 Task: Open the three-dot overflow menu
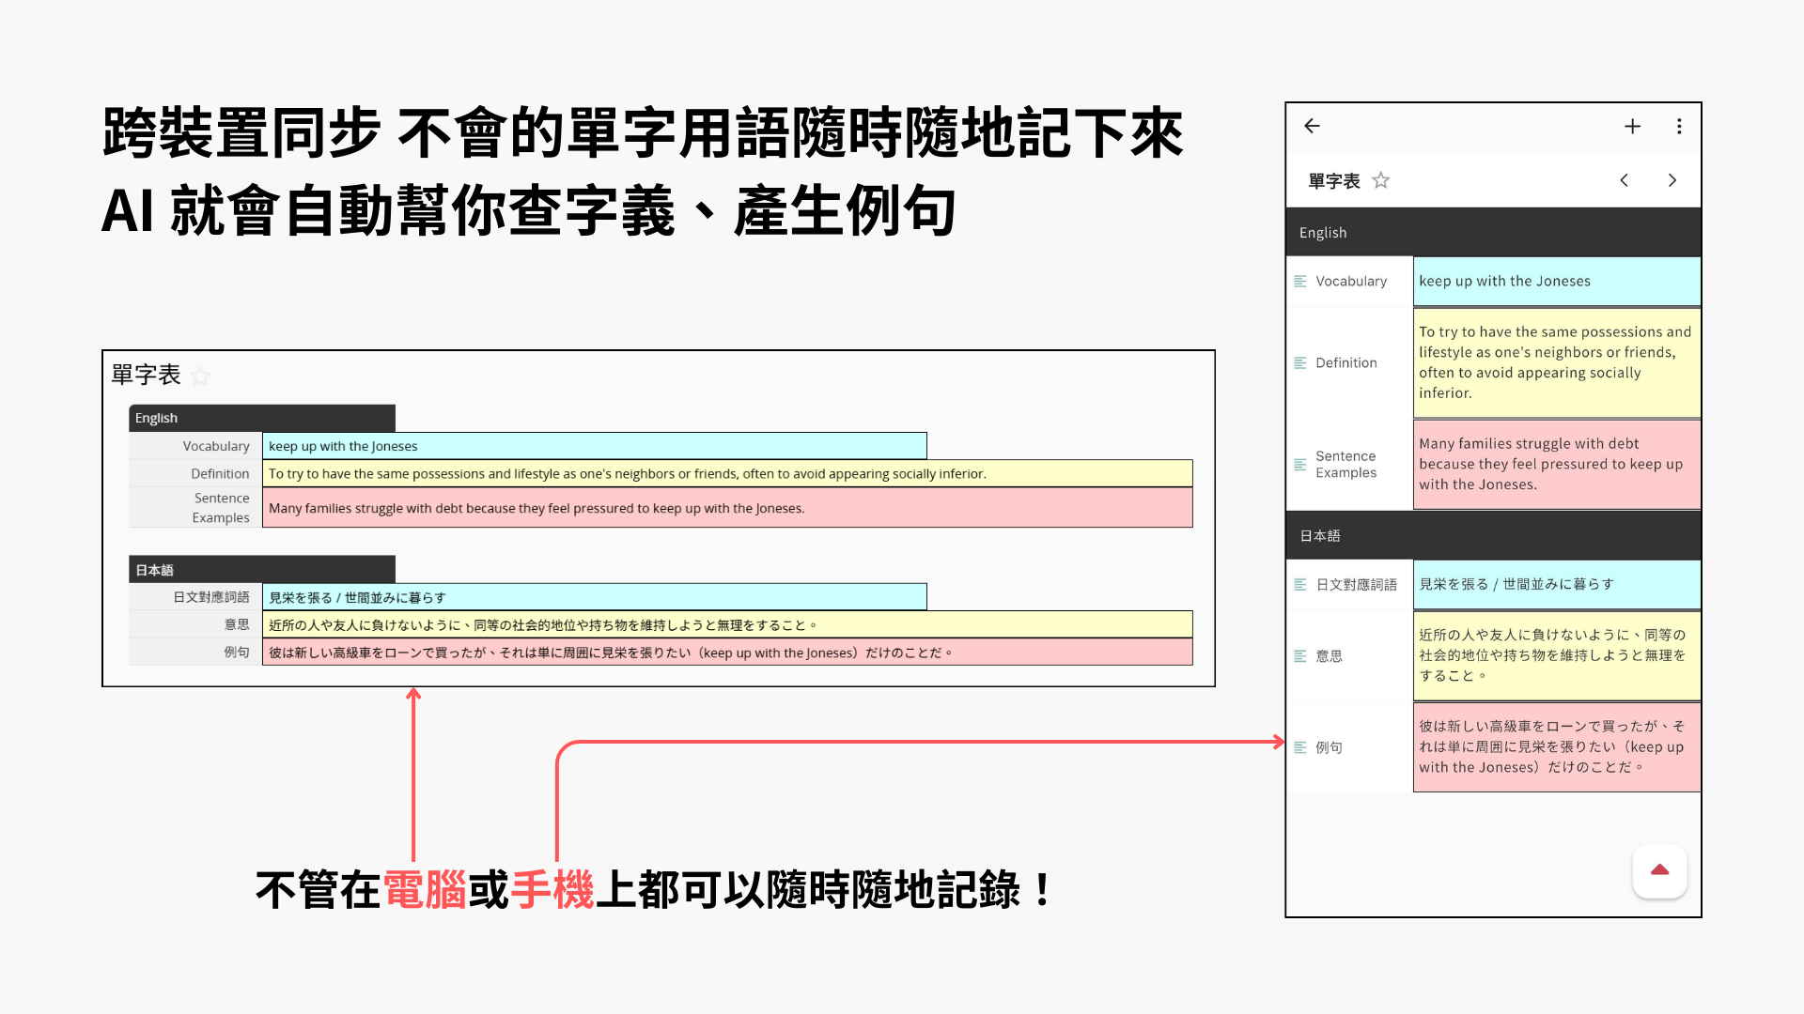(1679, 126)
